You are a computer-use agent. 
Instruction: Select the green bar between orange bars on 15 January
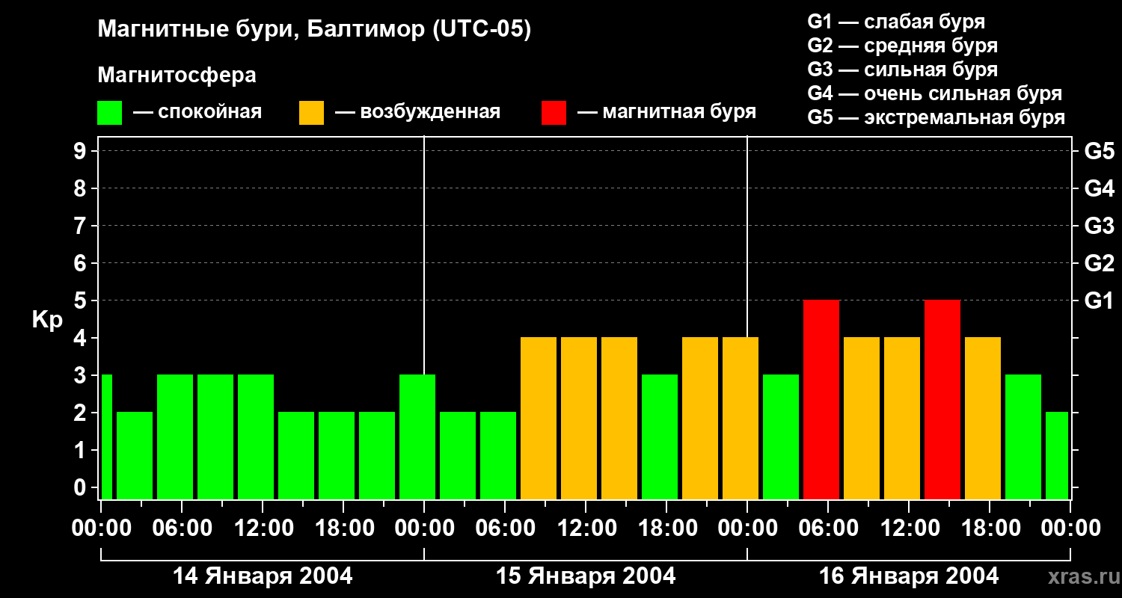tap(660, 437)
